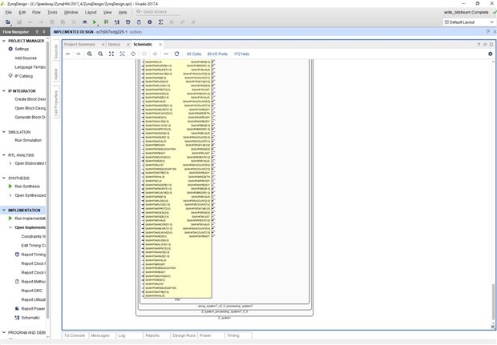Click the green Run arrow in main toolbar
The image size is (497, 345).
coord(95,22)
